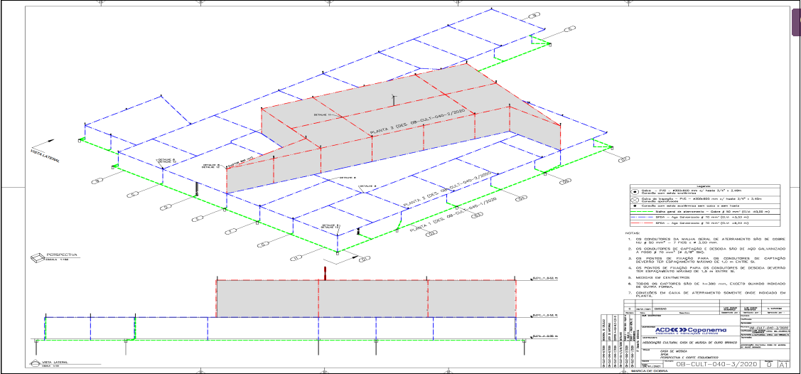Click the inspection box legend symbol
The width and height of the screenshot is (801, 374).
pyautogui.click(x=635, y=199)
